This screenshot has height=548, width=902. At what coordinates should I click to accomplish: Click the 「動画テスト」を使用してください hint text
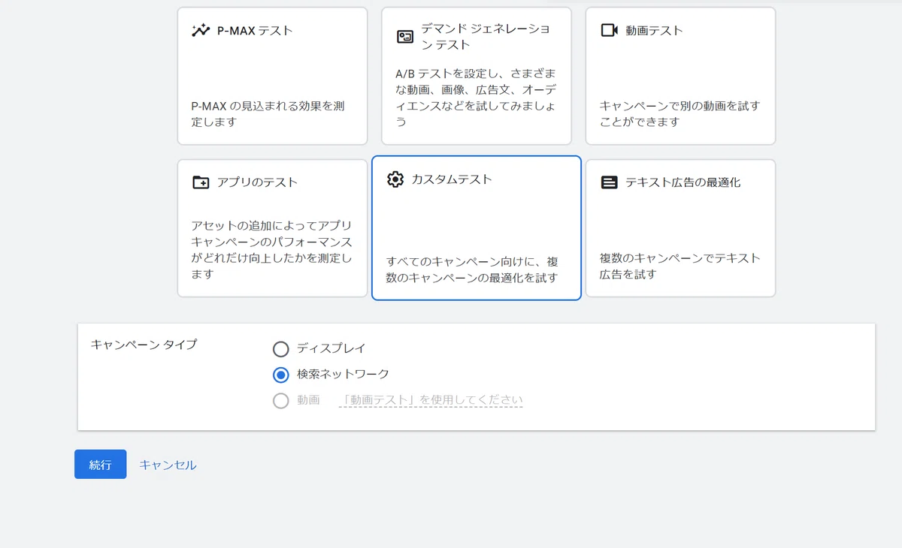click(431, 400)
